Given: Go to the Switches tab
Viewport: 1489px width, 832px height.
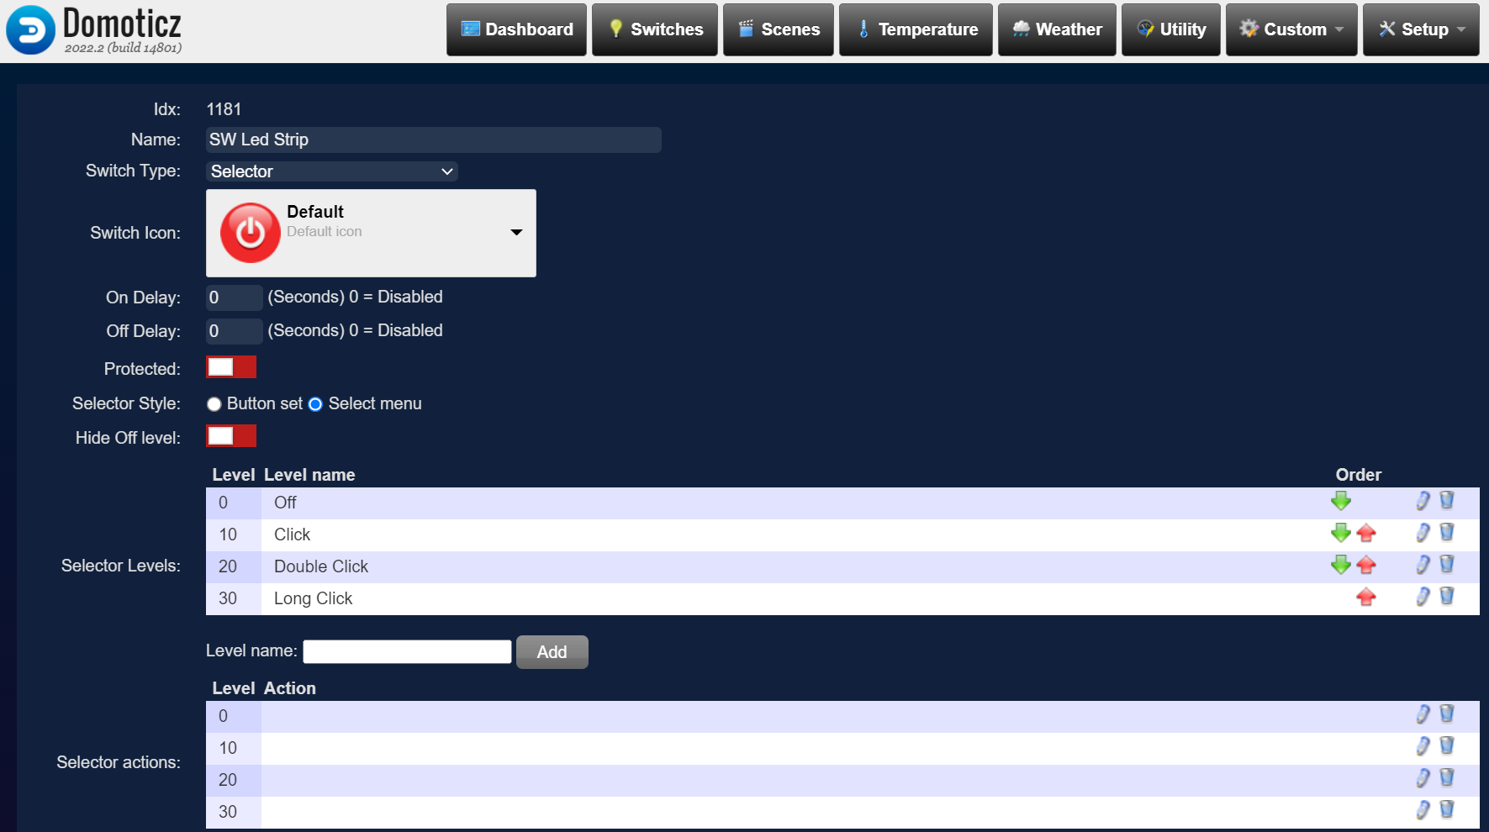Looking at the screenshot, I should (x=655, y=29).
